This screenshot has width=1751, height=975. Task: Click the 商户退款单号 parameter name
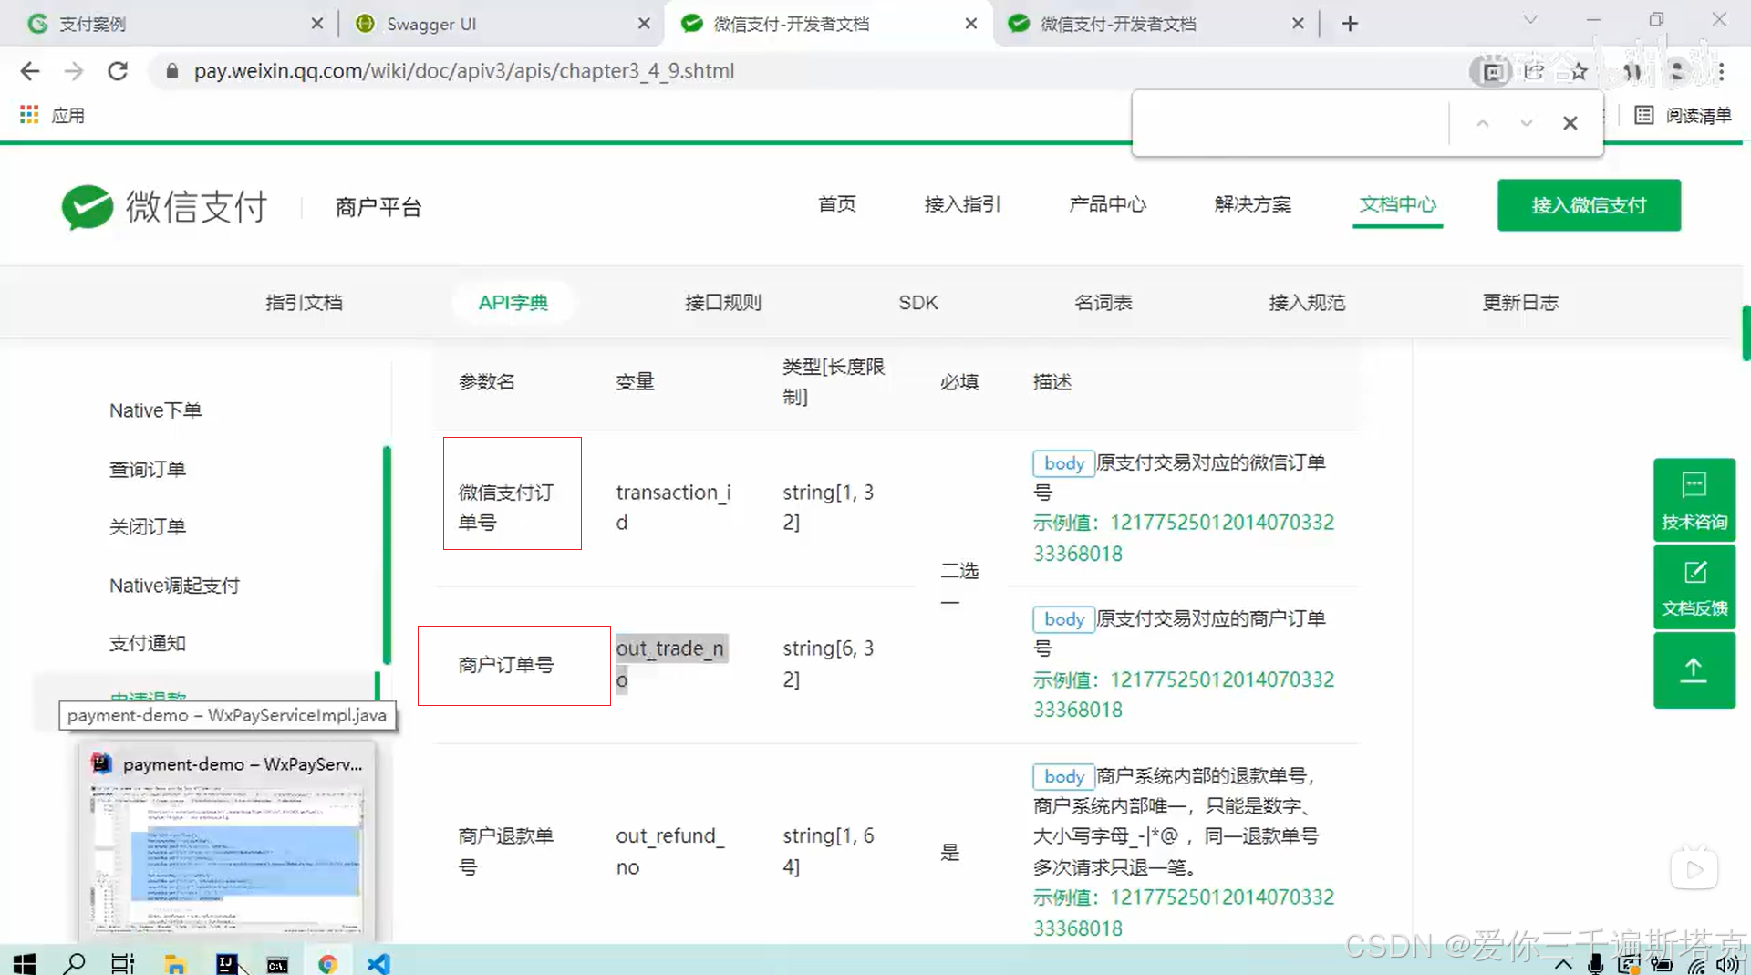[x=505, y=851]
